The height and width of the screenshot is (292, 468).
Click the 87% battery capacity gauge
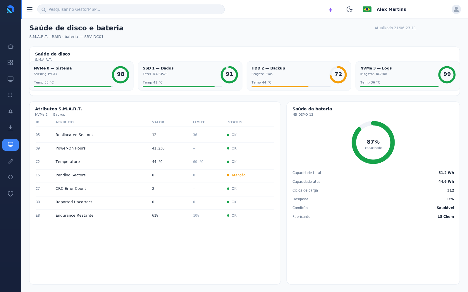[373, 142]
